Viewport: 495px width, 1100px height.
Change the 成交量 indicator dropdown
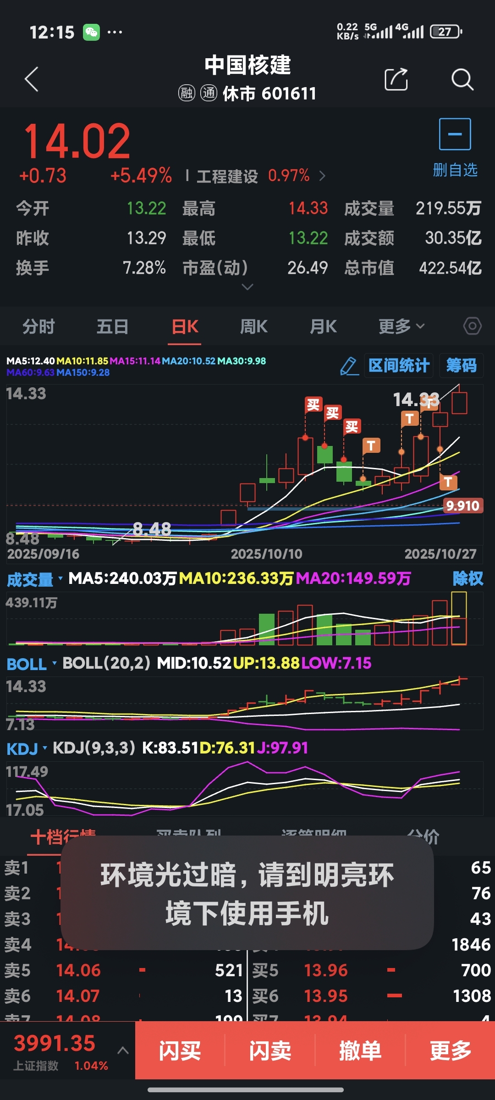point(34,580)
